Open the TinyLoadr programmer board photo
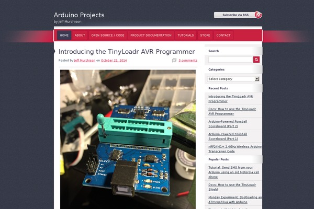 [x=128, y=140]
